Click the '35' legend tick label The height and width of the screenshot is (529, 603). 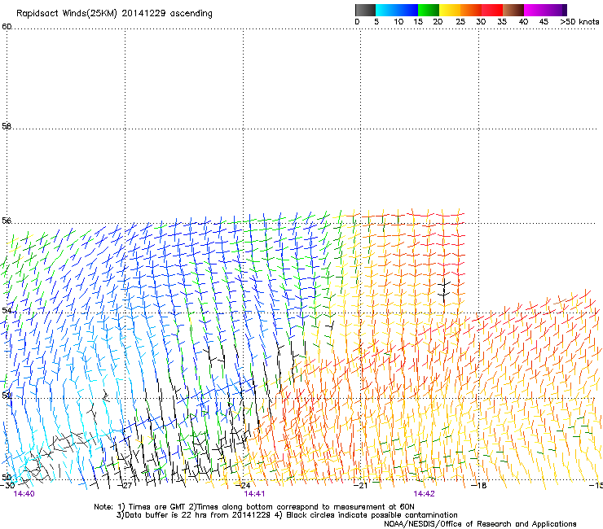[502, 22]
